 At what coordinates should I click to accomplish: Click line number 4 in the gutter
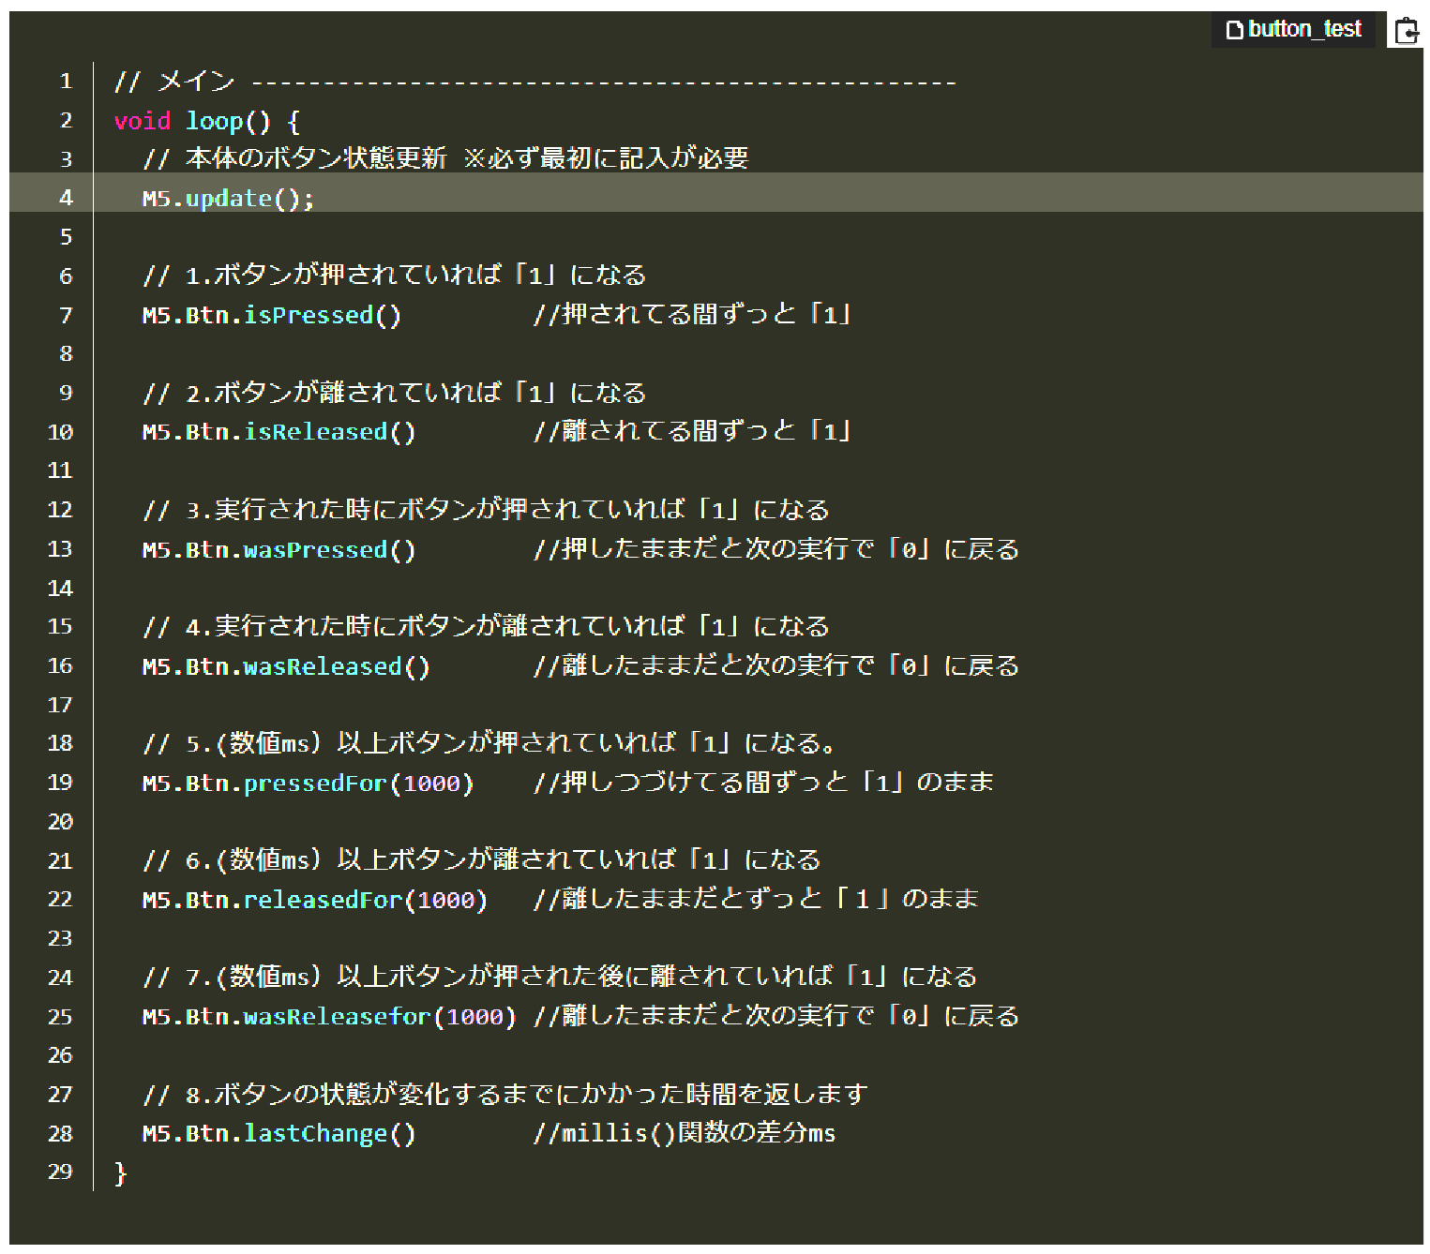coord(66,198)
